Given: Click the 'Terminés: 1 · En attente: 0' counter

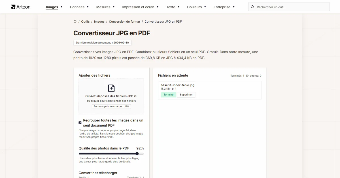Looking at the screenshot, I should (x=246, y=76).
